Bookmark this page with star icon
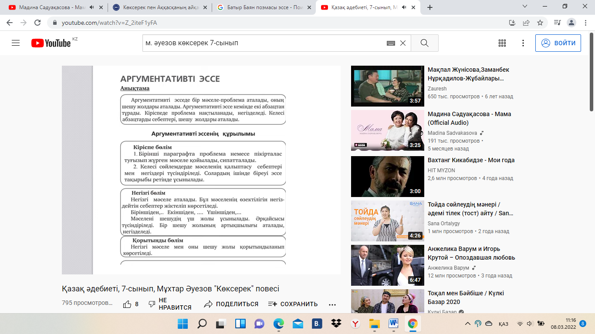Viewport: 595px width, 334px height. (540, 23)
